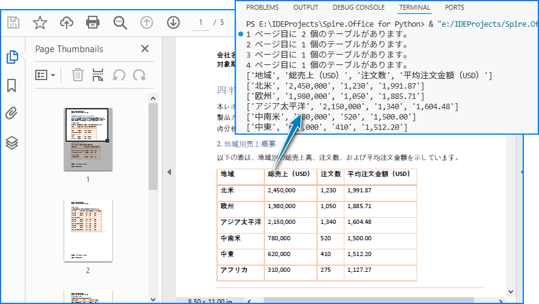The width and height of the screenshot is (539, 304).
Task: Click terminal line starting '1 ページ目に'
Action: [x=327, y=34]
